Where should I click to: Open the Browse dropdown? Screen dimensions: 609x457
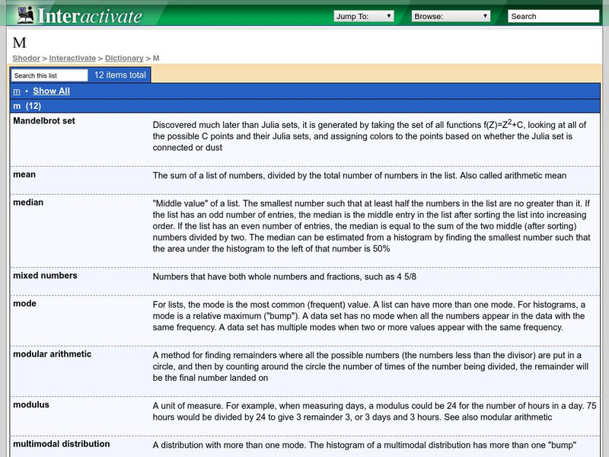[x=451, y=16]
